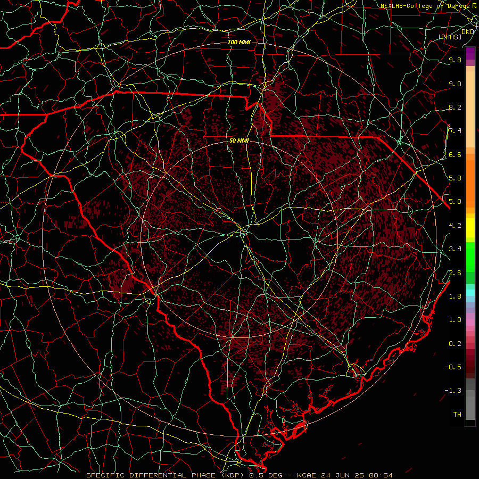Viewport: 479px width, 479px height.
Task: Click the 6.6 value on the color scale
Action: click(455, 154)
